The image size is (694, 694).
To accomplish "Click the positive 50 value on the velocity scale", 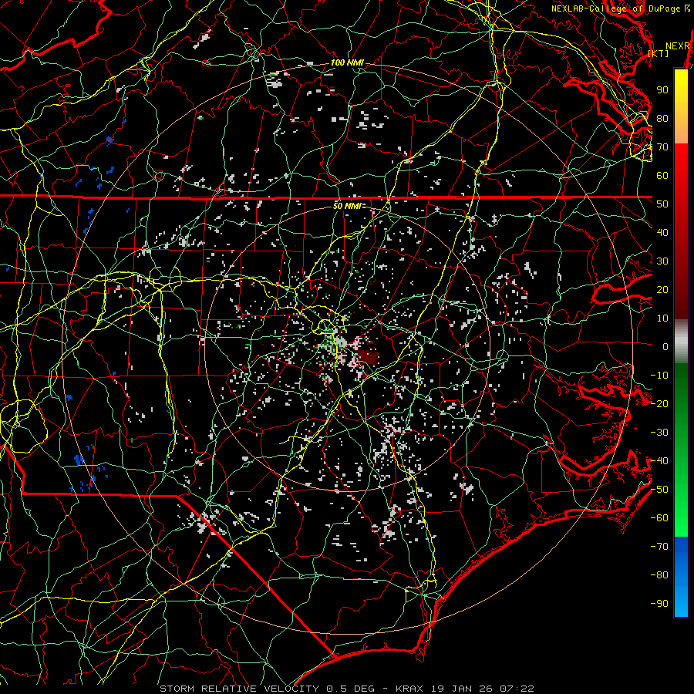I will [662, 204].
